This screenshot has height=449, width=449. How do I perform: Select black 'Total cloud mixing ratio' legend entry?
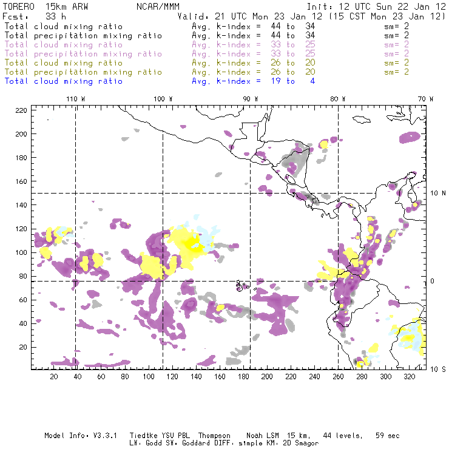pos(64,27)
